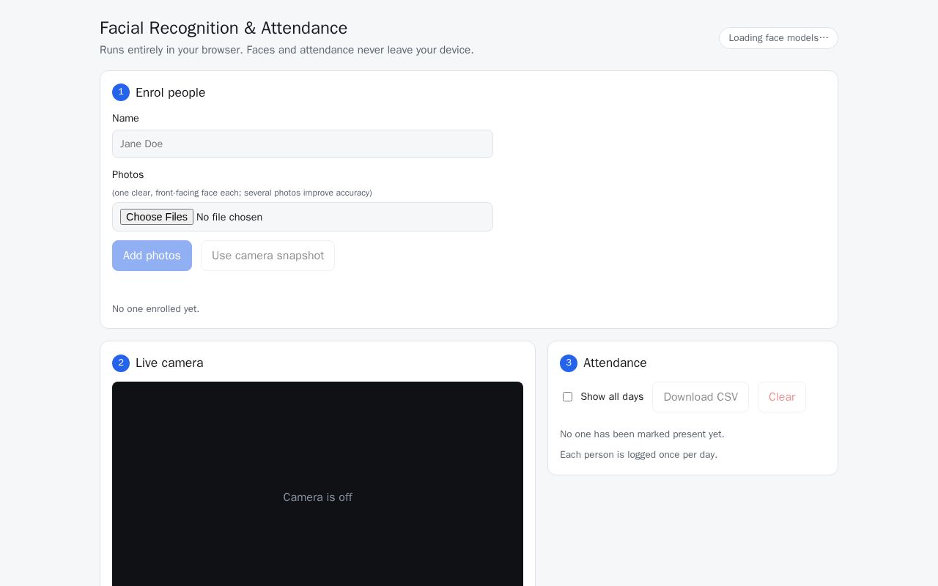This screenshot has height=586, width=938.
Task: Click the Name input field
Action: coord(302,144)
